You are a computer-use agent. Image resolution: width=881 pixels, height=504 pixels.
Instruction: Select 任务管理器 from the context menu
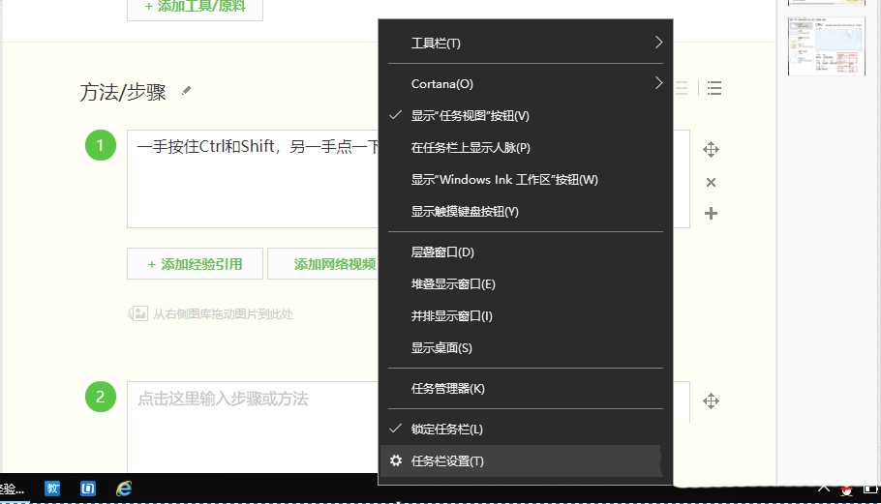[448, 388]
